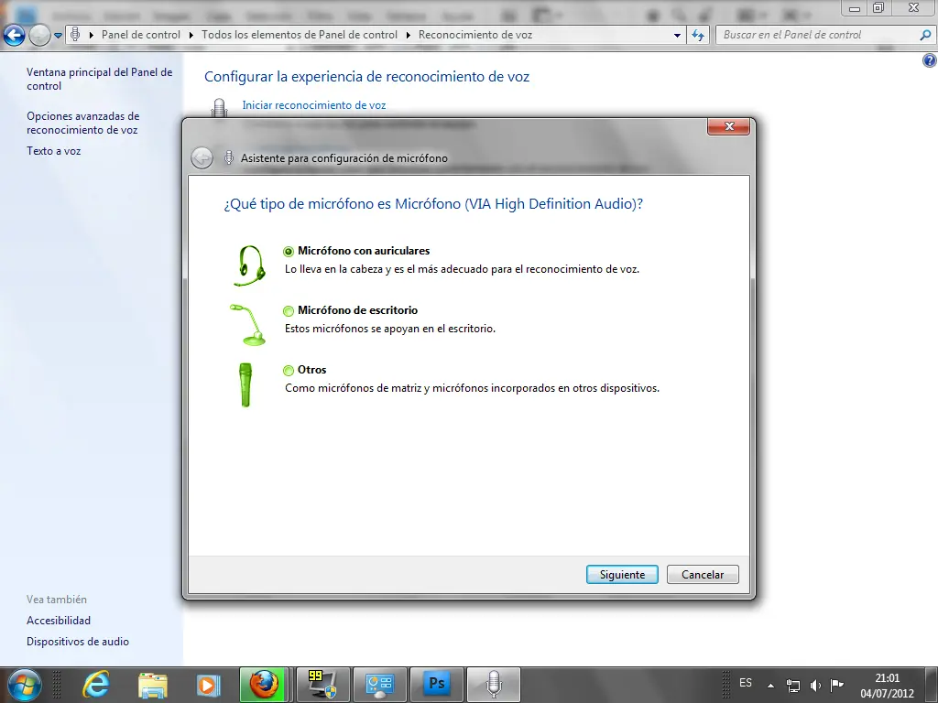Cancel the microphone setup wizard

[703, 575]
